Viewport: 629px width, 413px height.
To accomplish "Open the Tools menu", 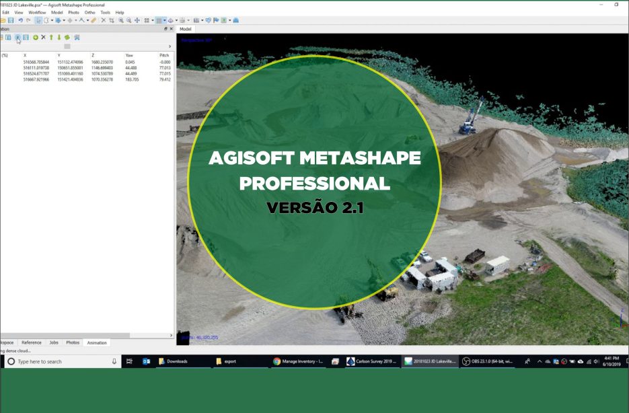I will pyautogui.click(x=105, y=12).
